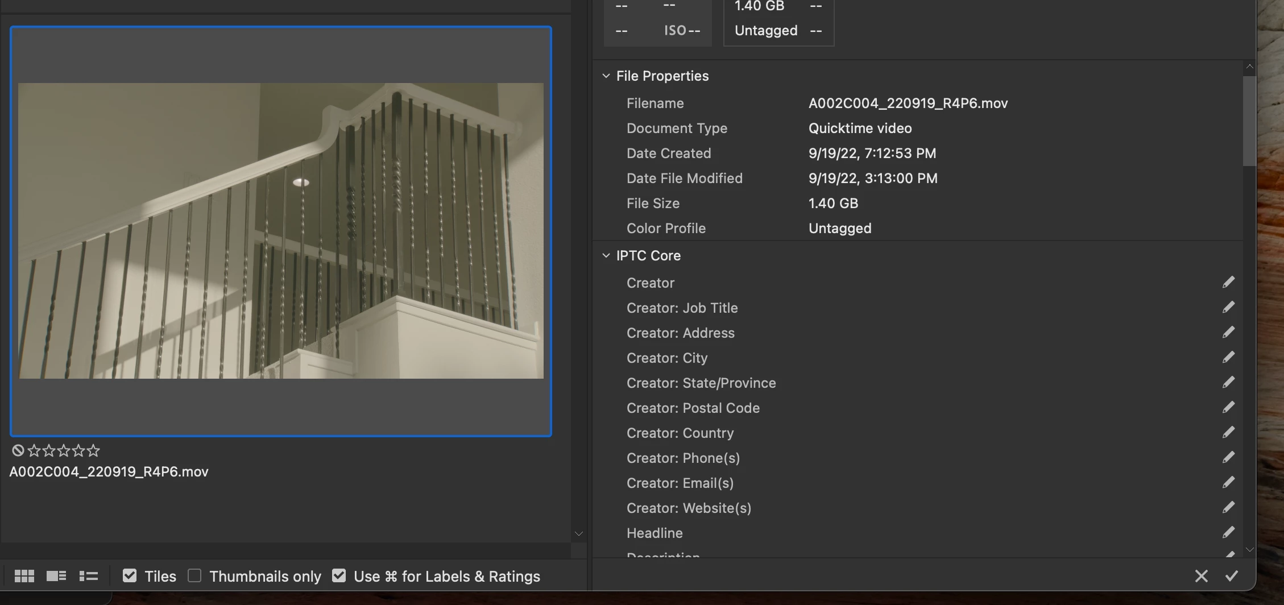Click the ISO placeholder value

tap(682, 31)
